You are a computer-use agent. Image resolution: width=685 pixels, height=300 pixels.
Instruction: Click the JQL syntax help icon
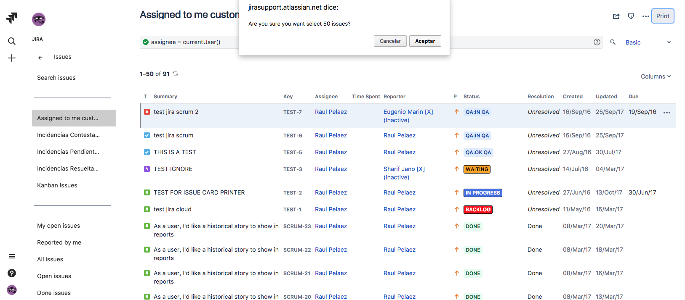(x=597, y=42)
